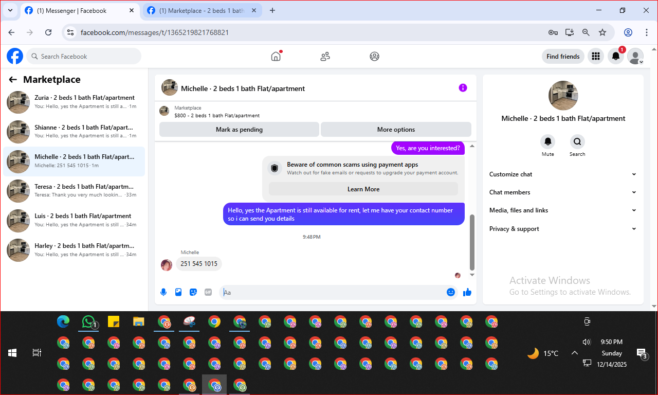Viewport: 658px width, 395px height.
Task: Open File Explorer from the taskbar
Action: click(x=139, y=322)
